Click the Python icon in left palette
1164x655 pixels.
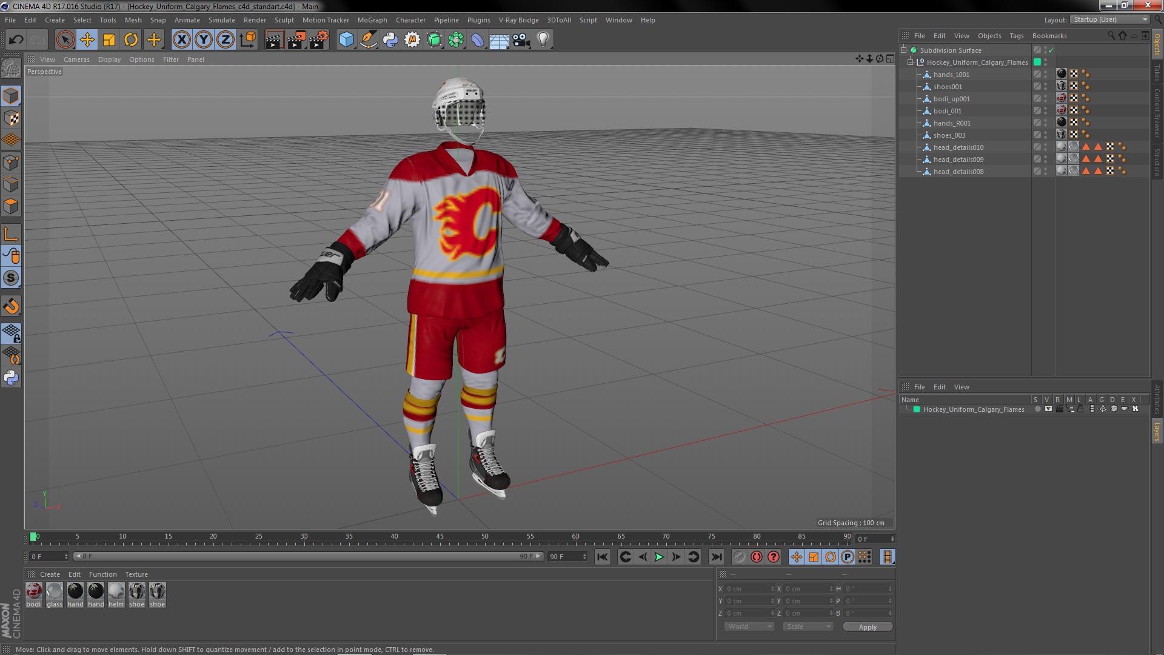(11, 377)
